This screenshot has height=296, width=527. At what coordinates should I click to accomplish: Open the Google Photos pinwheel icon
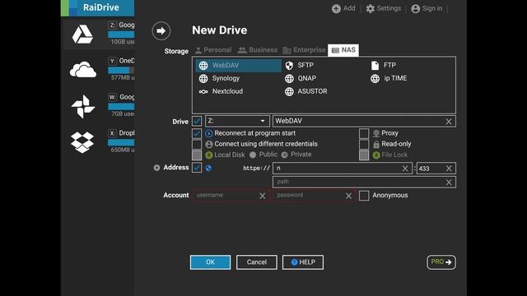(x=83, y=106)
